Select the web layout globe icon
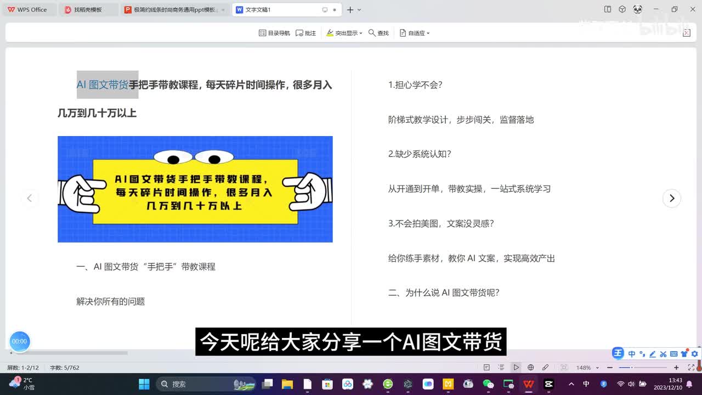 (530, 368)
